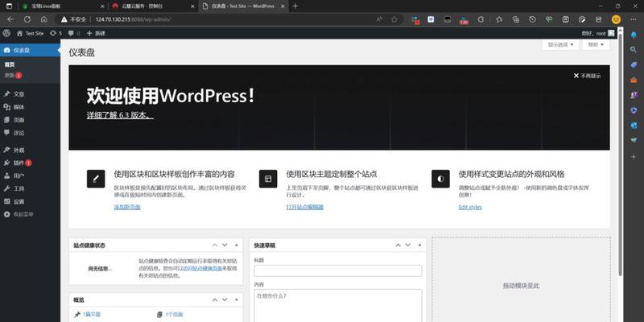644x322 pixels.
Task: Dismiss welcome panel via 不再显示
Action: coord(587,76)
